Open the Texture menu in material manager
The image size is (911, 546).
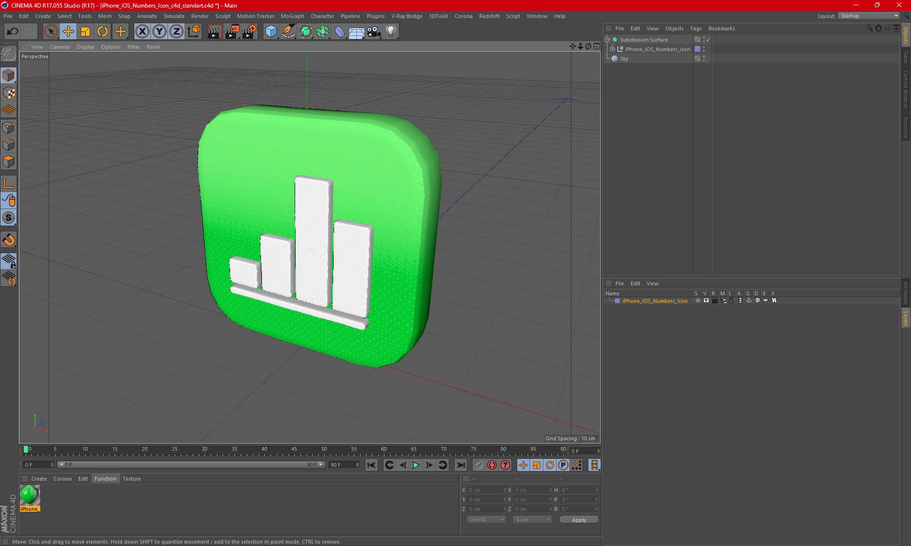pos(131,479)
